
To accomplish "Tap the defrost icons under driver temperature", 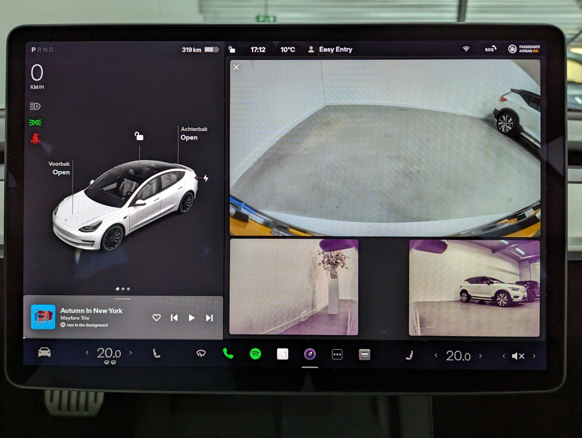I will (x=110, y=362).
